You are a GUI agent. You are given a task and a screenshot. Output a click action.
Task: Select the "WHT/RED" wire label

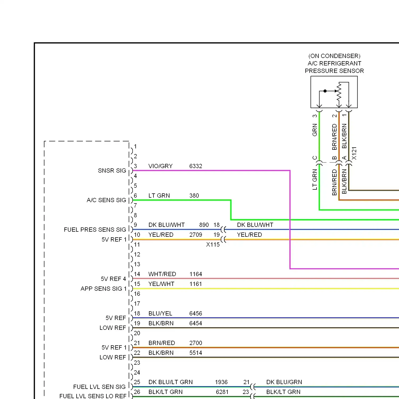[x=162, y=274]
